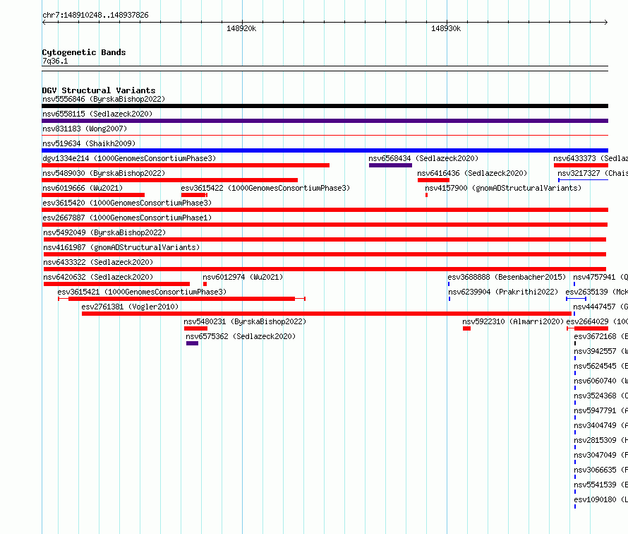
Task: Open nsv6019666 (Wu2021) label
Action: point(83,188)
